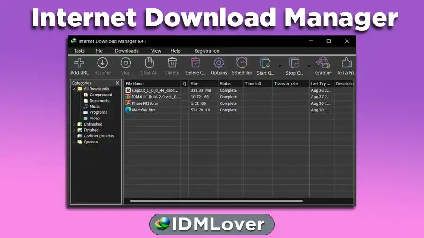The width and height of the screenshot is (424, 238).
Task: Select the identifier.htm download
Action: (239, 110)
